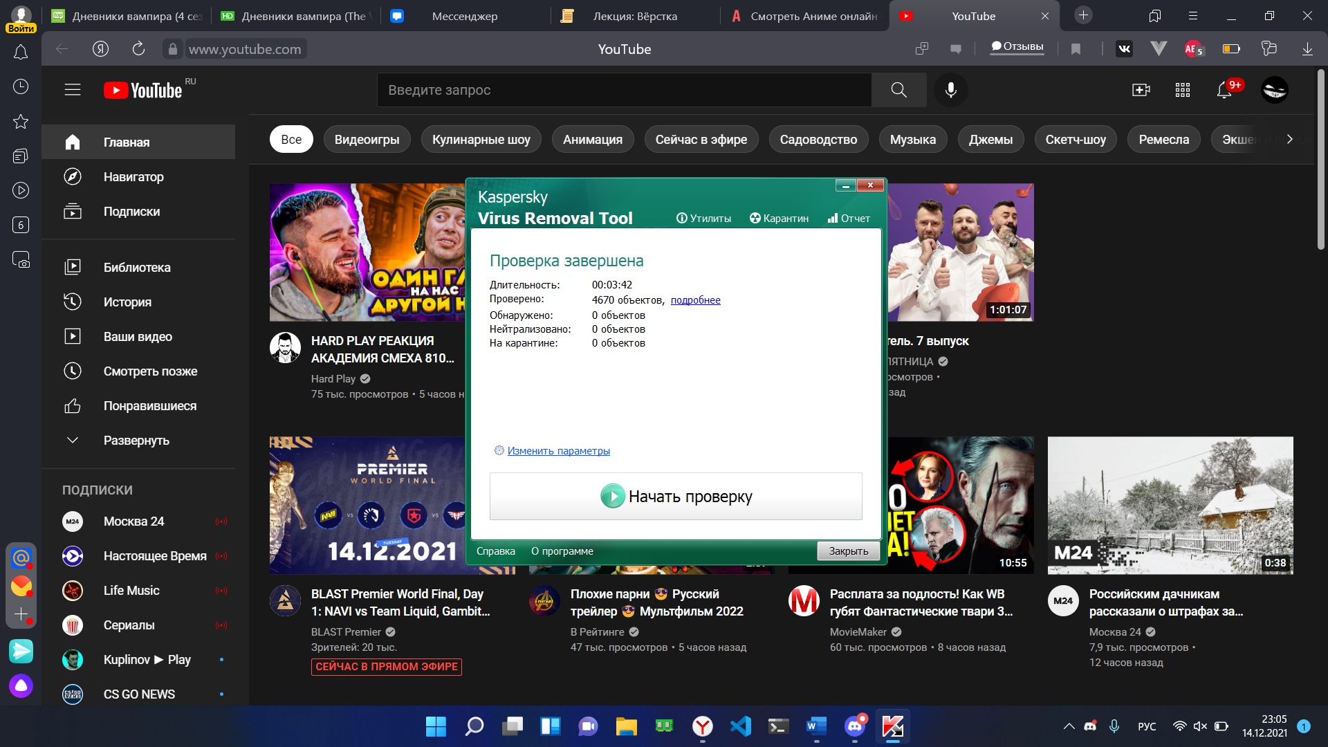This screenshot has height=747, width=1328.
Task: Select the Кулинарные шоу filter chip
Action: (x=481, y=140)
